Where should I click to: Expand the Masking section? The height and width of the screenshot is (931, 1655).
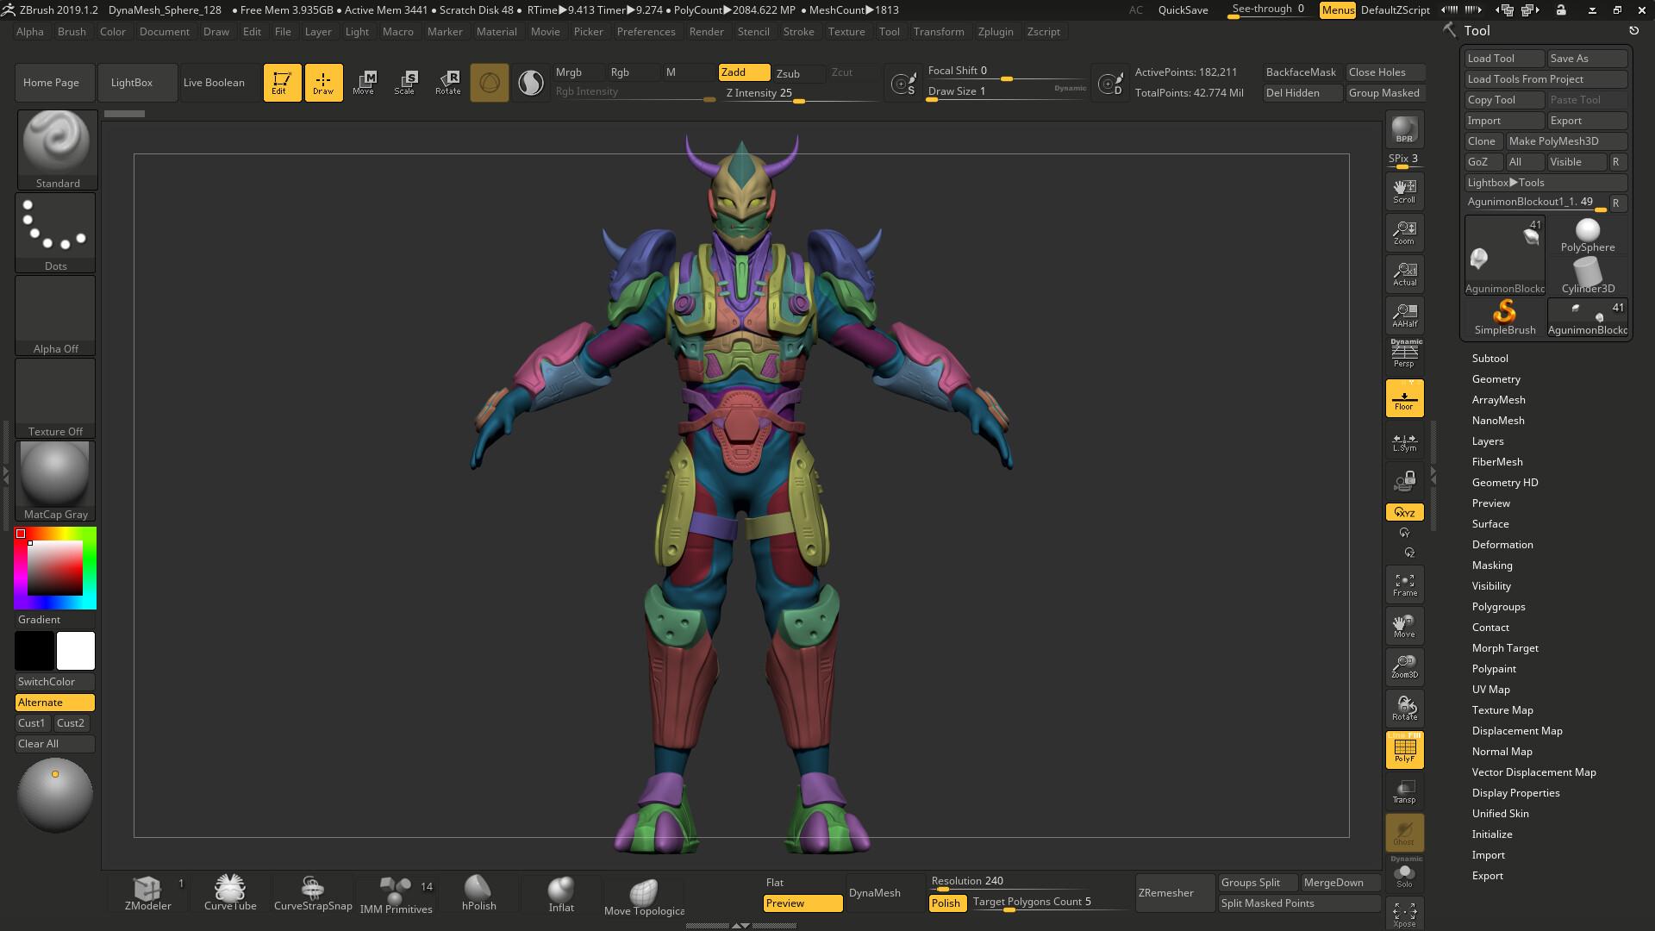[x=1492, y=565]
